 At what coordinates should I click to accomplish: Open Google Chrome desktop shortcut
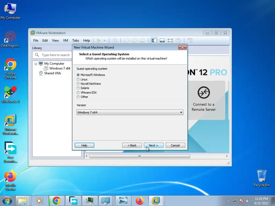click(10, 69)
